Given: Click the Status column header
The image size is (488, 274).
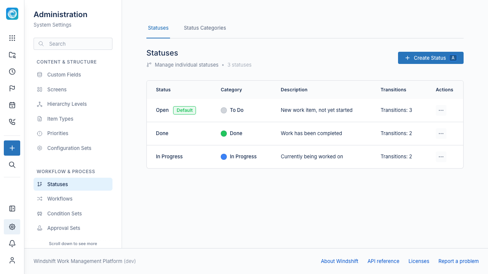Looking at the screenshot, I should tap(163, 90).
